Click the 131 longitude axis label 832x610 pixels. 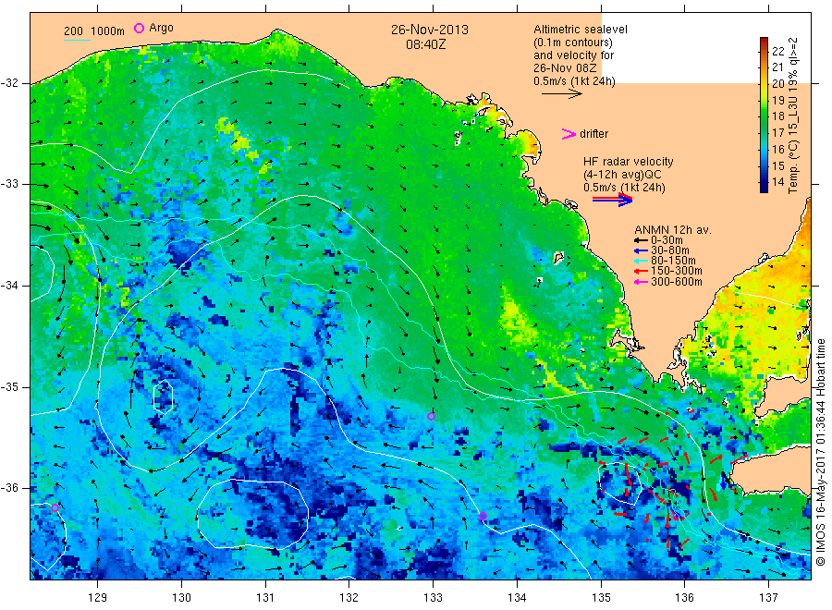pyautogui.click(x=265, y=598)
